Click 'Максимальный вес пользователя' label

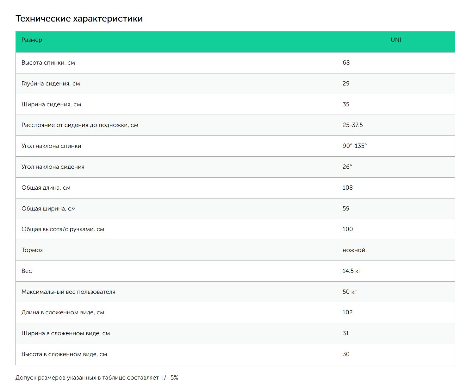pos(68,292)
